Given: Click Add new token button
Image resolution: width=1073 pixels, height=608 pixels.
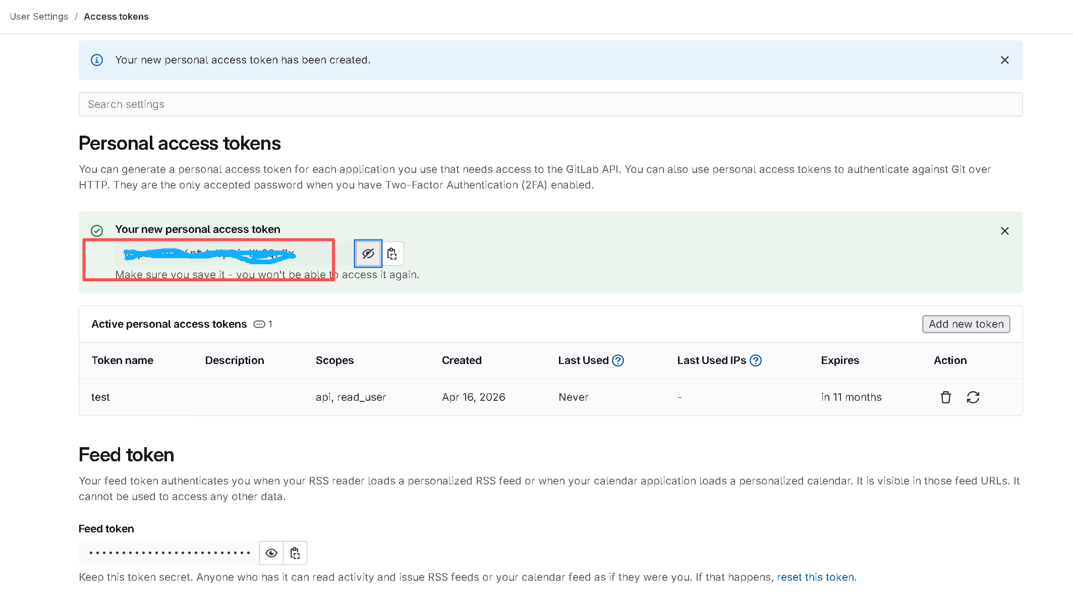Looking at the screenshot, I should point(966,324).
